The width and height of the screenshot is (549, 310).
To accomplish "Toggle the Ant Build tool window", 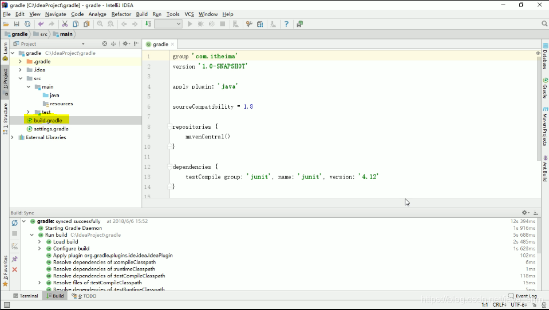I will coord(545,168).
